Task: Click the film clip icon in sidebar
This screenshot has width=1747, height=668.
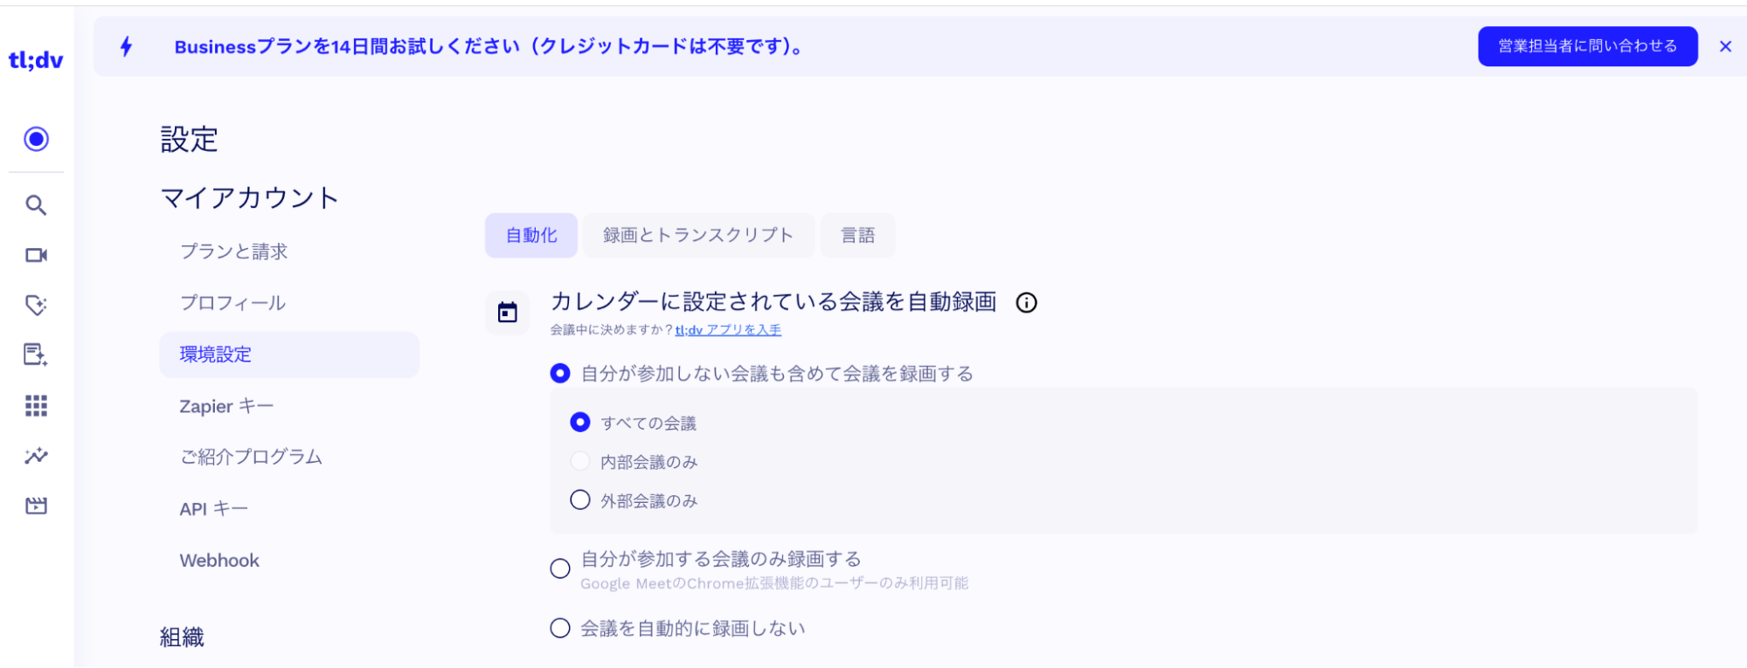Action: 36,506
